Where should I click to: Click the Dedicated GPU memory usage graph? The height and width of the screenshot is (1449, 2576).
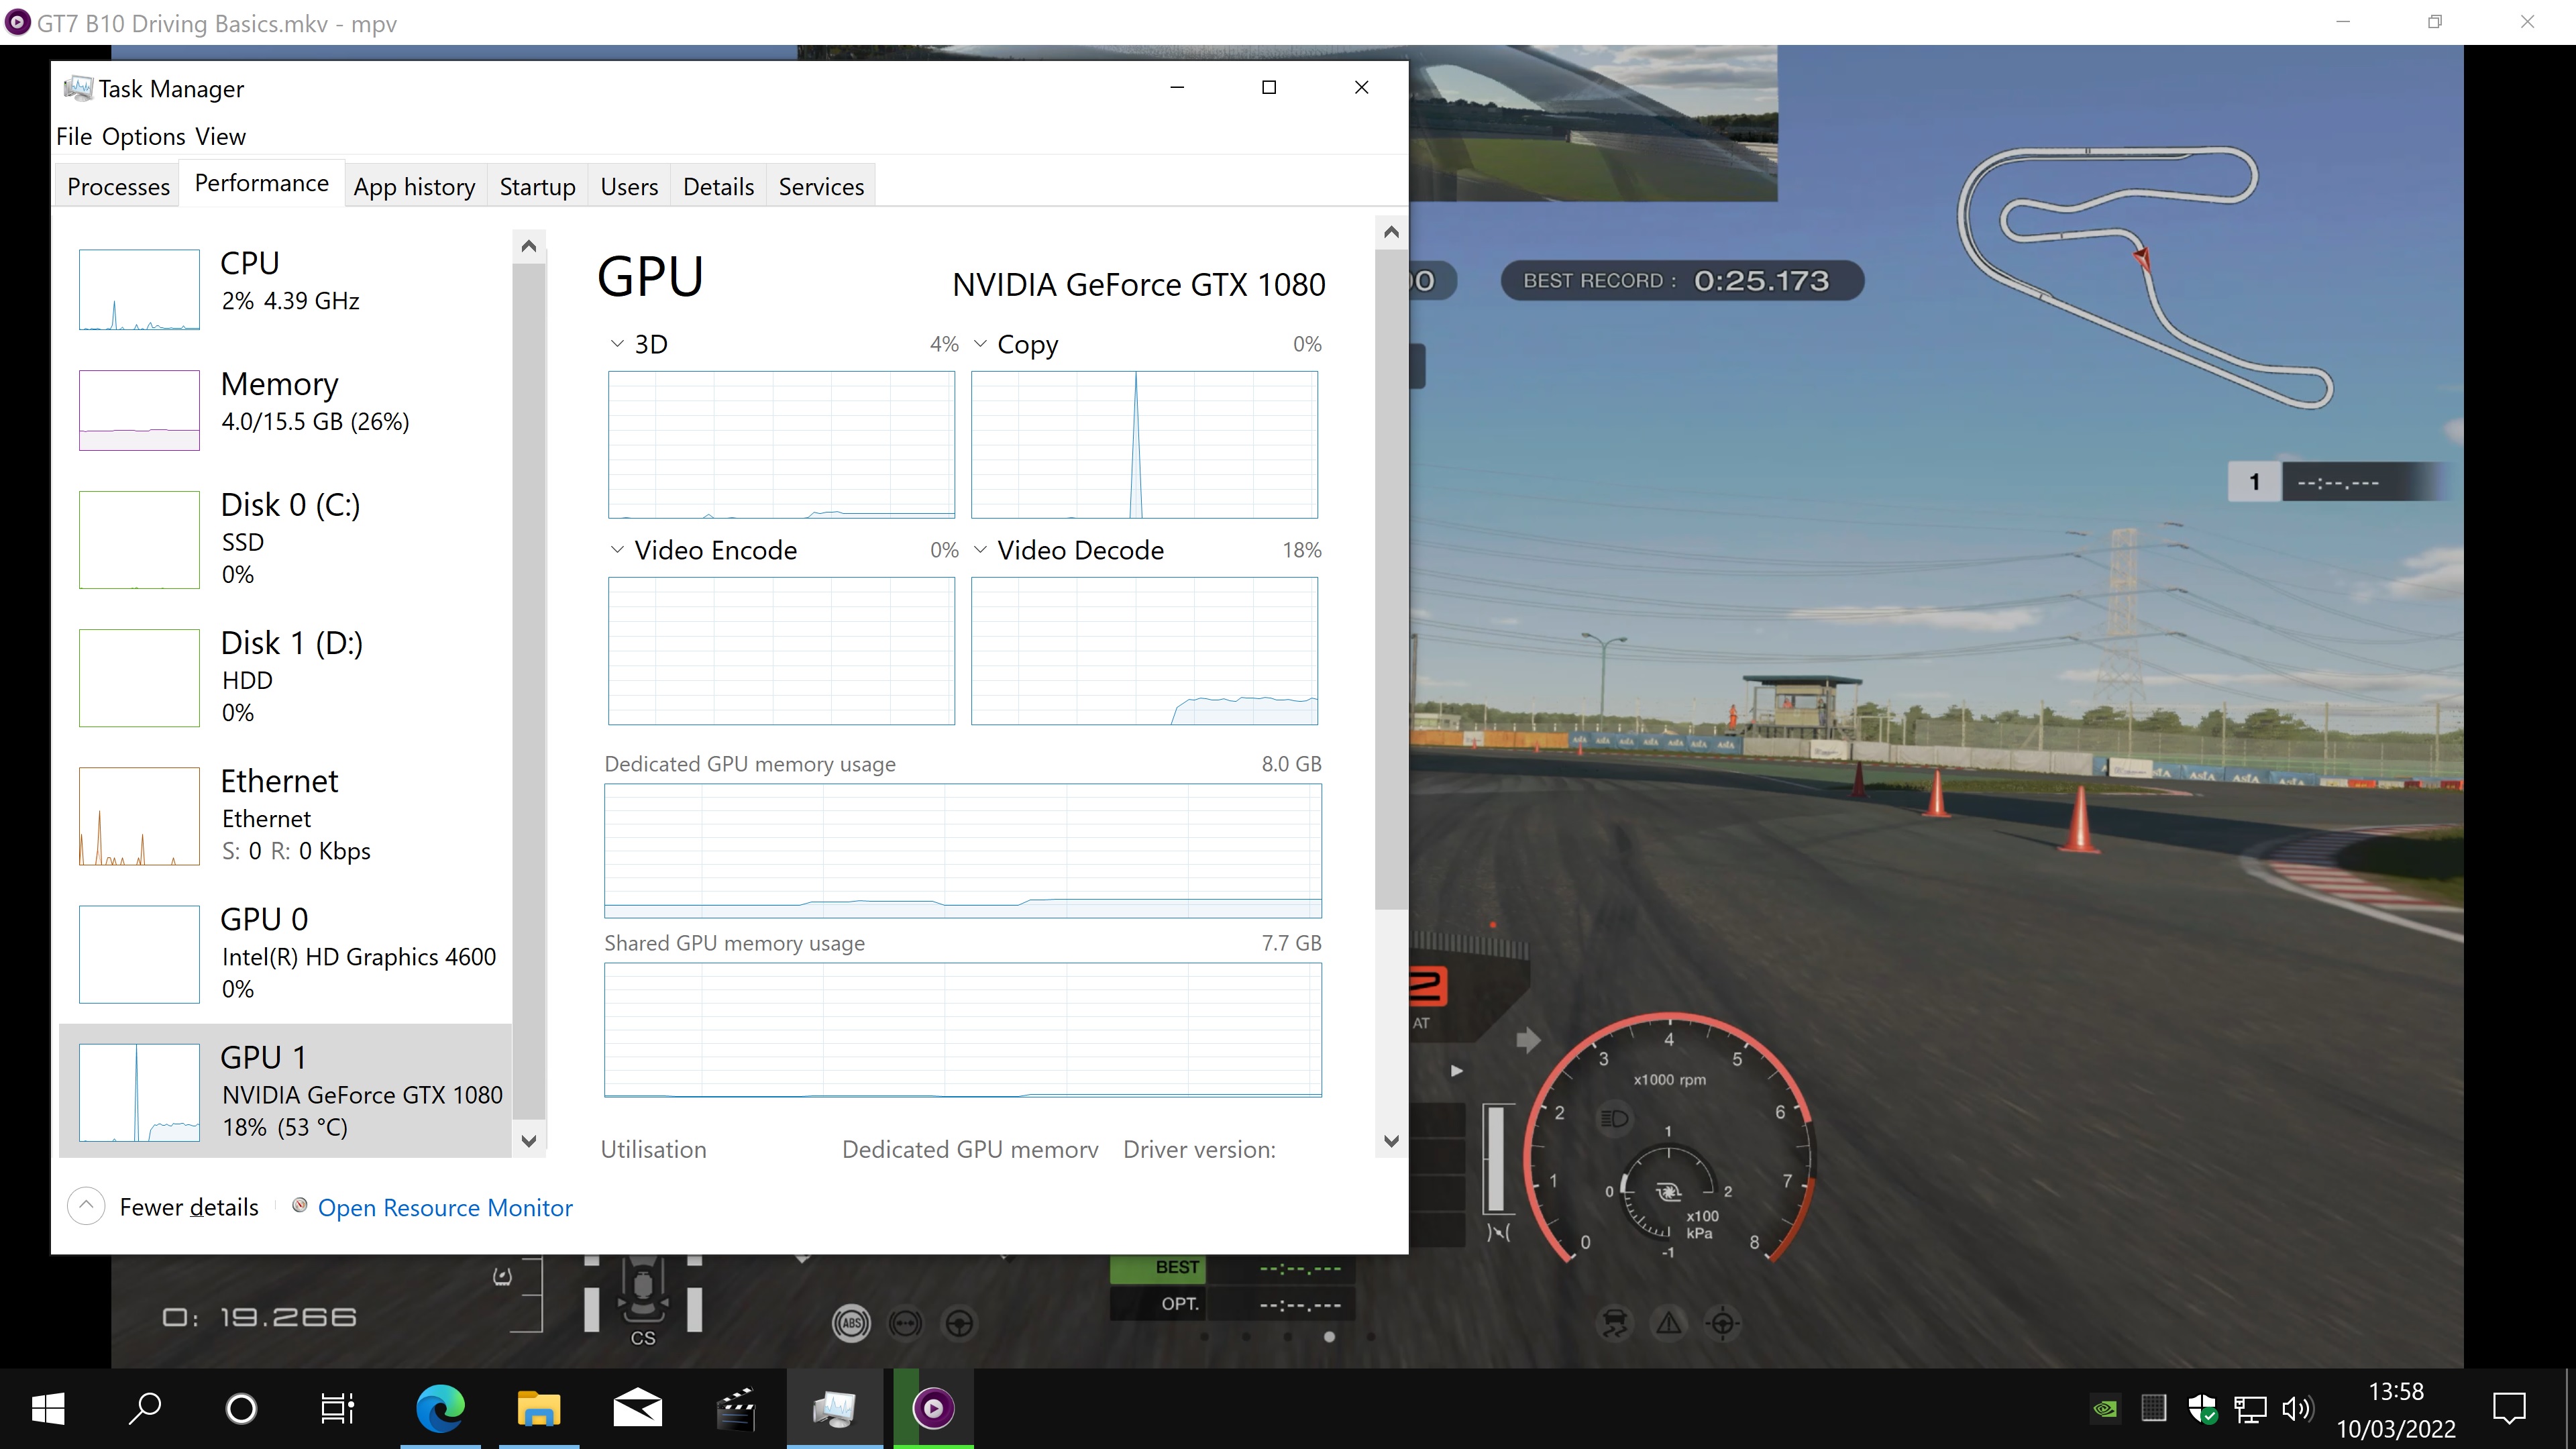coord(962,850)
